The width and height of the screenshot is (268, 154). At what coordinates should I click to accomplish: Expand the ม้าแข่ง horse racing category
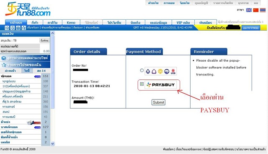pos(5,122)
